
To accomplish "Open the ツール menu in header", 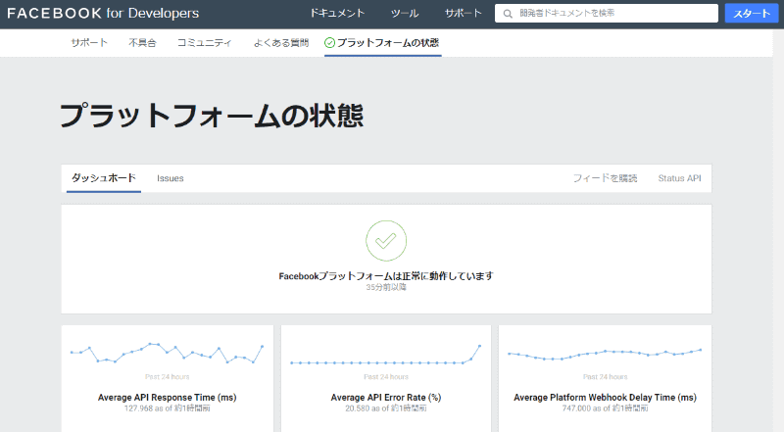I will click(x=405, y=13).
